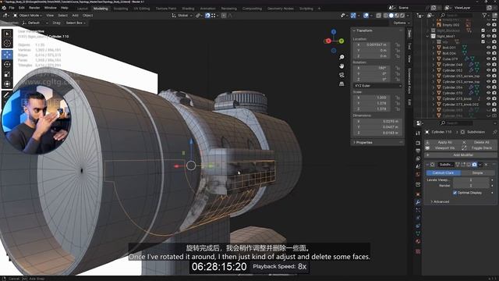Switch perspective/orthographic grid icon

(342, 84)
